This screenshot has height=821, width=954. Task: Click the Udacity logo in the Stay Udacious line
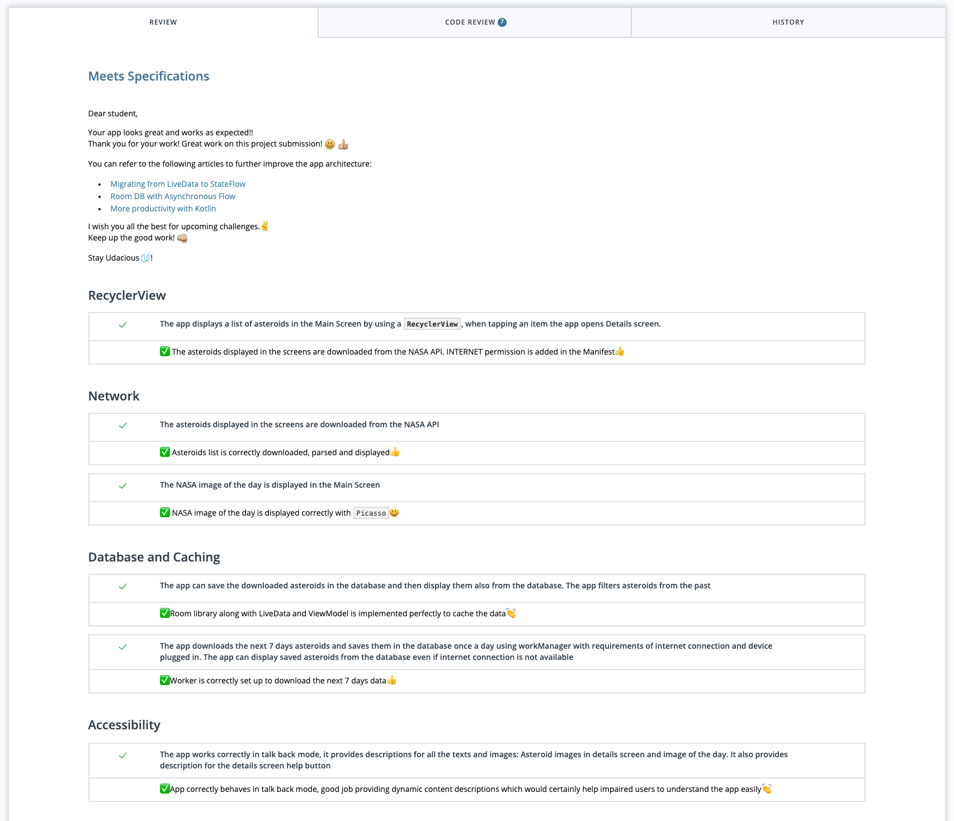[144, 258]
